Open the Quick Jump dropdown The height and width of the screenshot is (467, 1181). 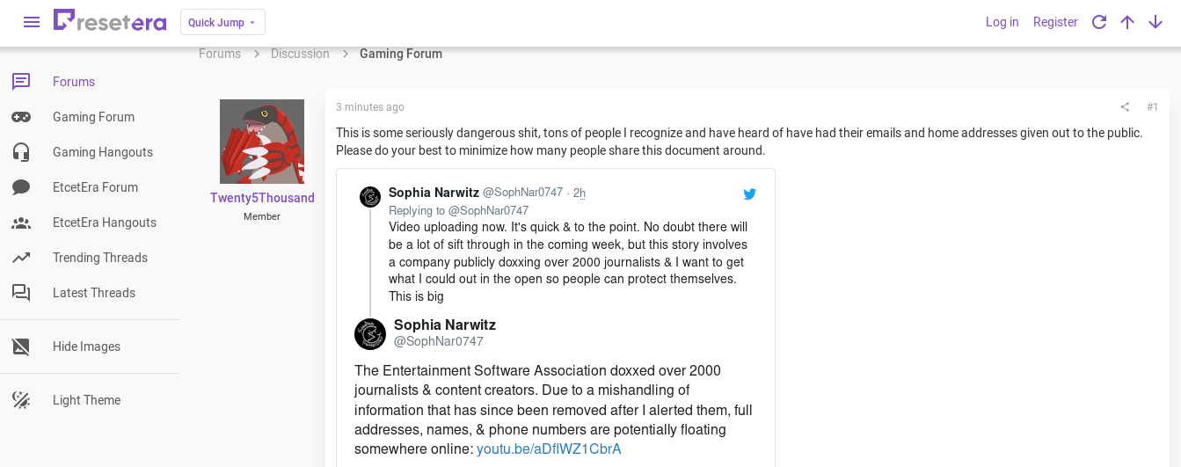(222, 22)
